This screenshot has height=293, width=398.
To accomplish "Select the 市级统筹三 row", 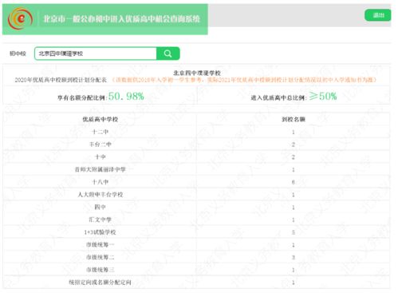I will (197, 270).
